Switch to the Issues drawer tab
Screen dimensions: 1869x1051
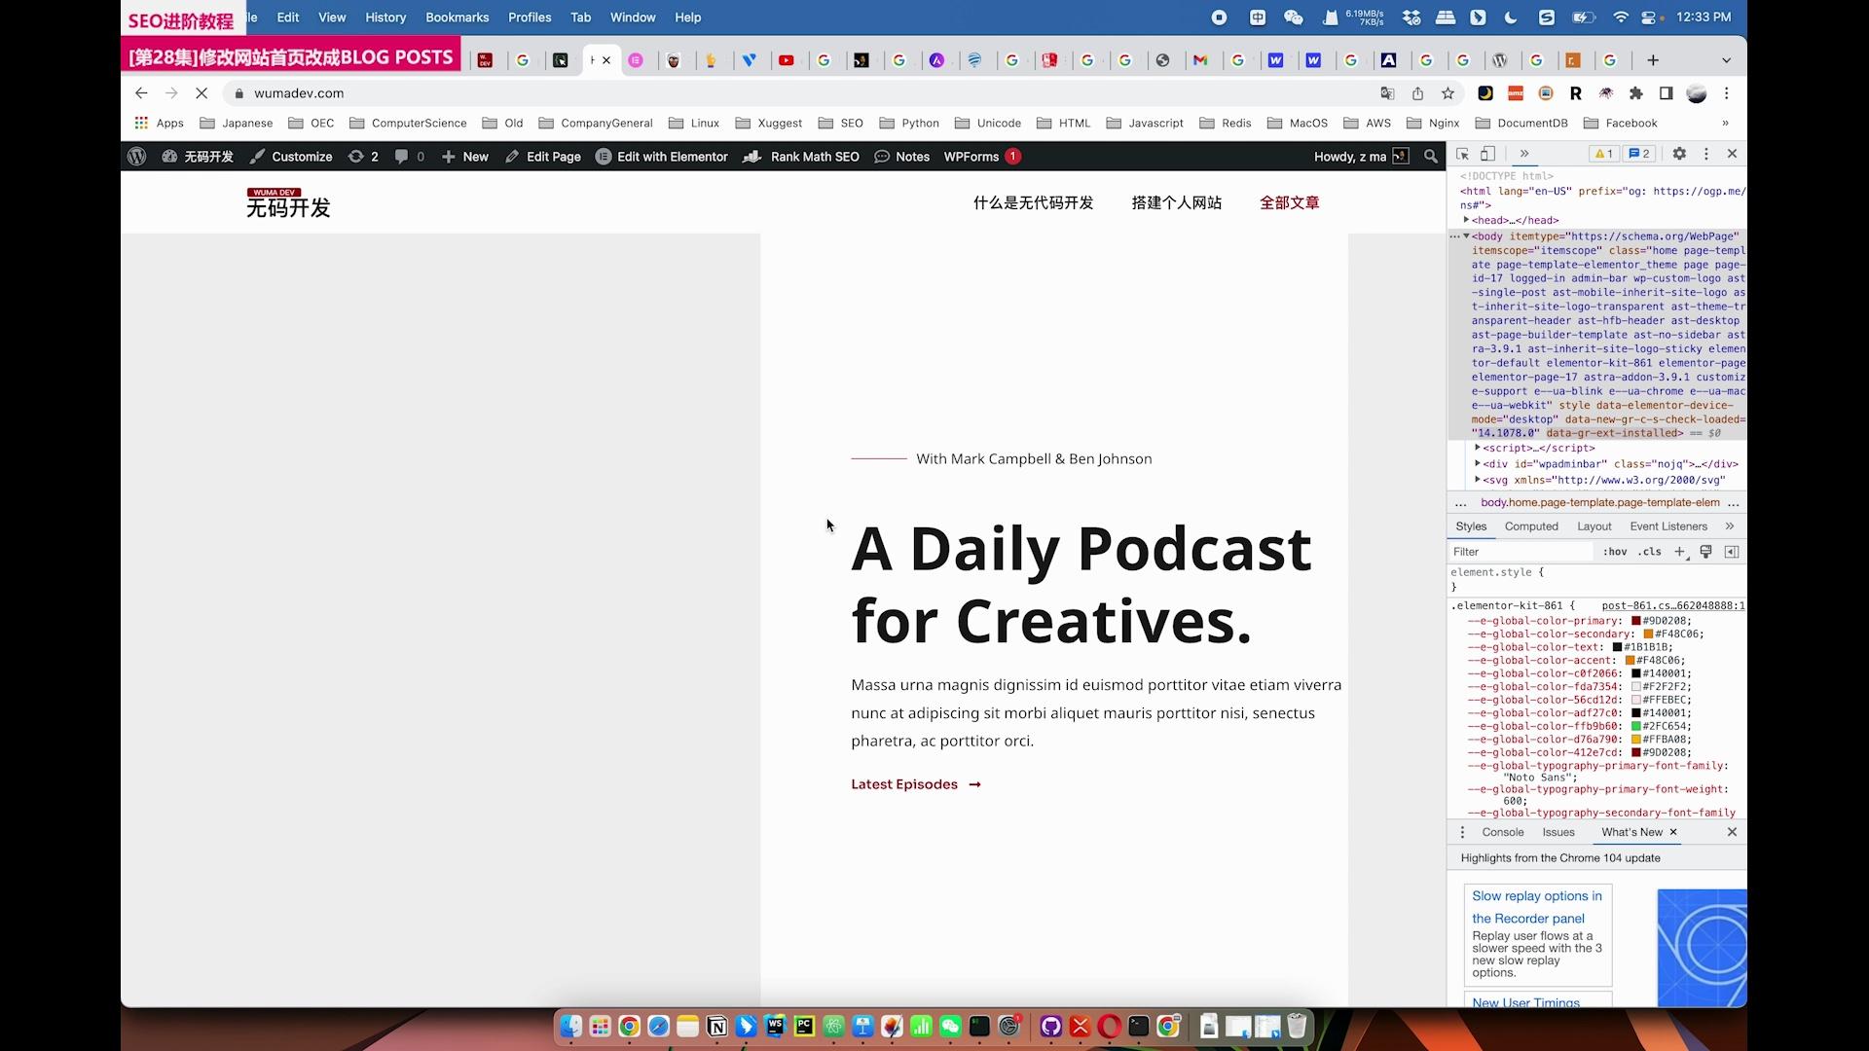tap(1558, 832)
